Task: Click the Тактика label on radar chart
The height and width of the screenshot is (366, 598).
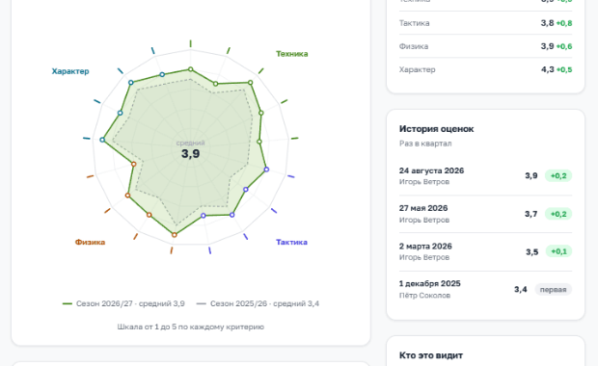Action: tap(291, 242)
